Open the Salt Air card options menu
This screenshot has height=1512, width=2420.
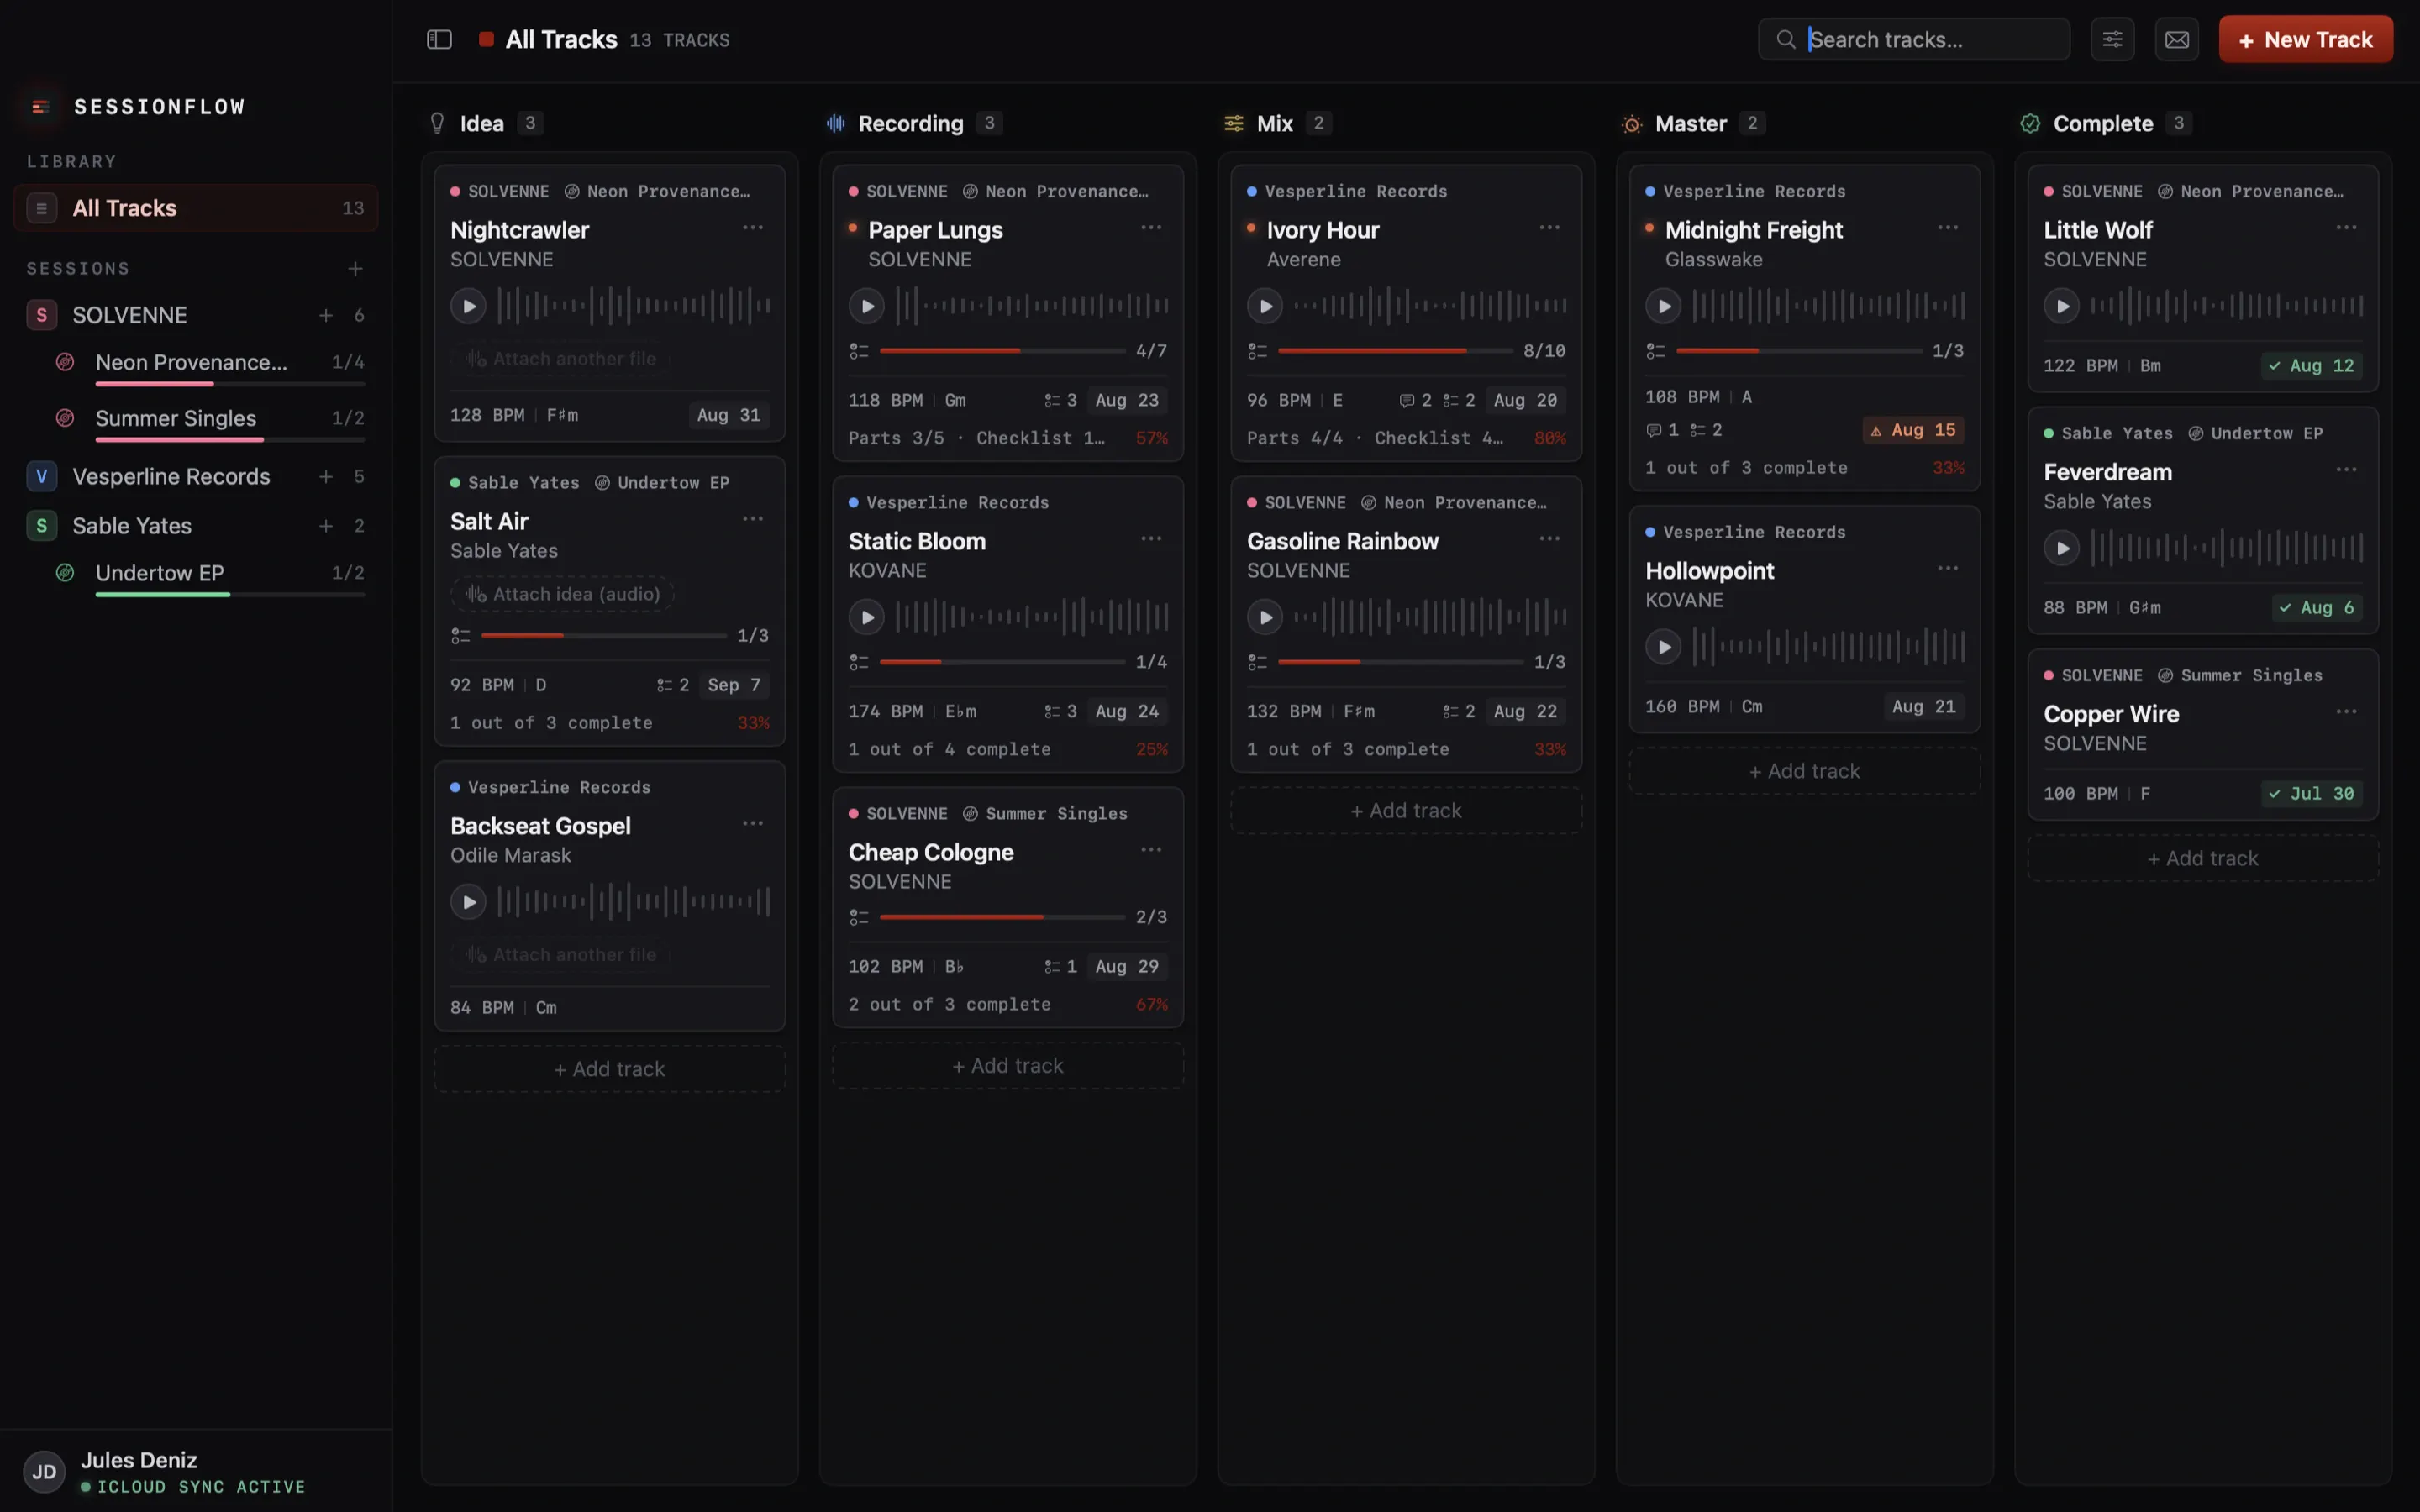(x=752, y=518)
